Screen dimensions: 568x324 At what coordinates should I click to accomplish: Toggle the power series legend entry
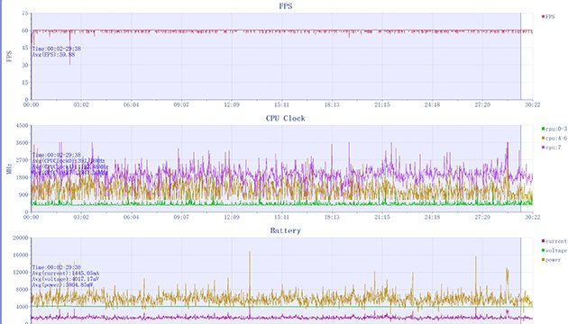552,260
